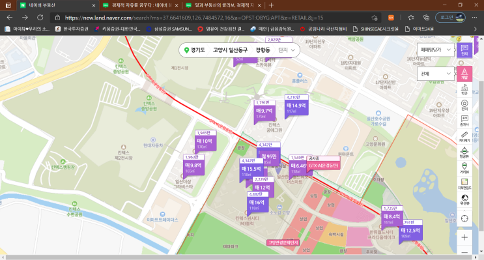
Task: Click the 킨텍스캠핑장 map icon
Action: coord(63,162)
